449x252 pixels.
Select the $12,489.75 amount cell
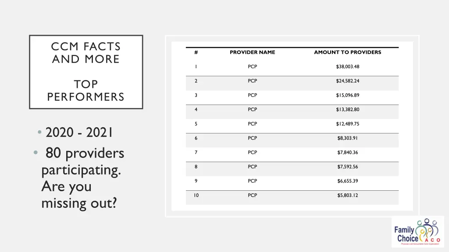click(x=348, y=124)
